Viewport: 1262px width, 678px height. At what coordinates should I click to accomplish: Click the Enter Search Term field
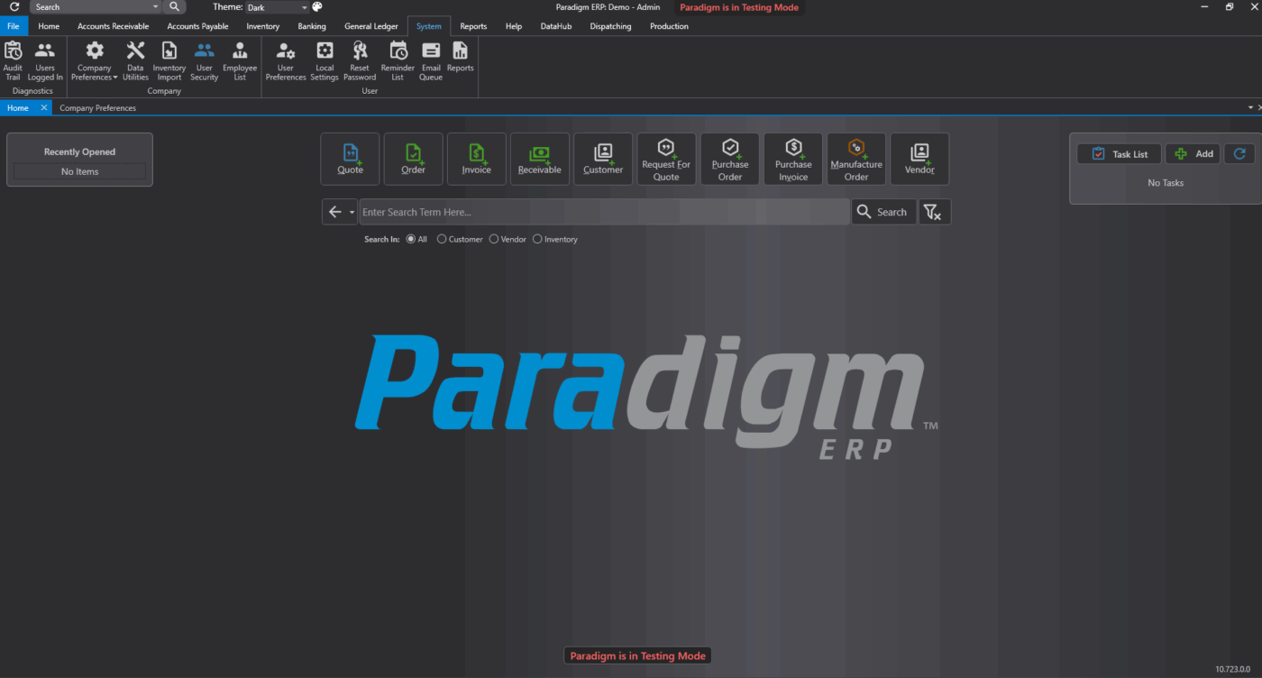(x=604, y=212)
